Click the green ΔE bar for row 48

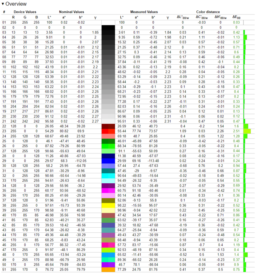[x=245, y=255]
